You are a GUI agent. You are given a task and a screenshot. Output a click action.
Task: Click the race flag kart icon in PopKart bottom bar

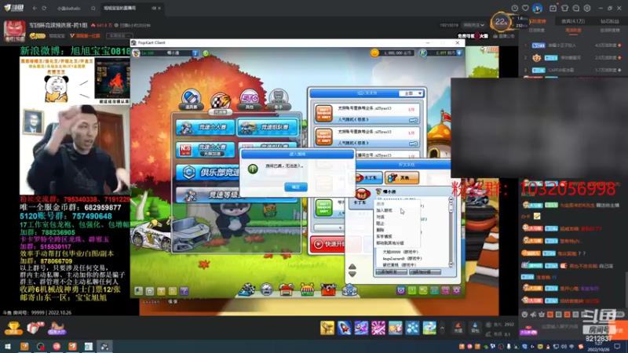pyautogui.click(x=246, y=289)
